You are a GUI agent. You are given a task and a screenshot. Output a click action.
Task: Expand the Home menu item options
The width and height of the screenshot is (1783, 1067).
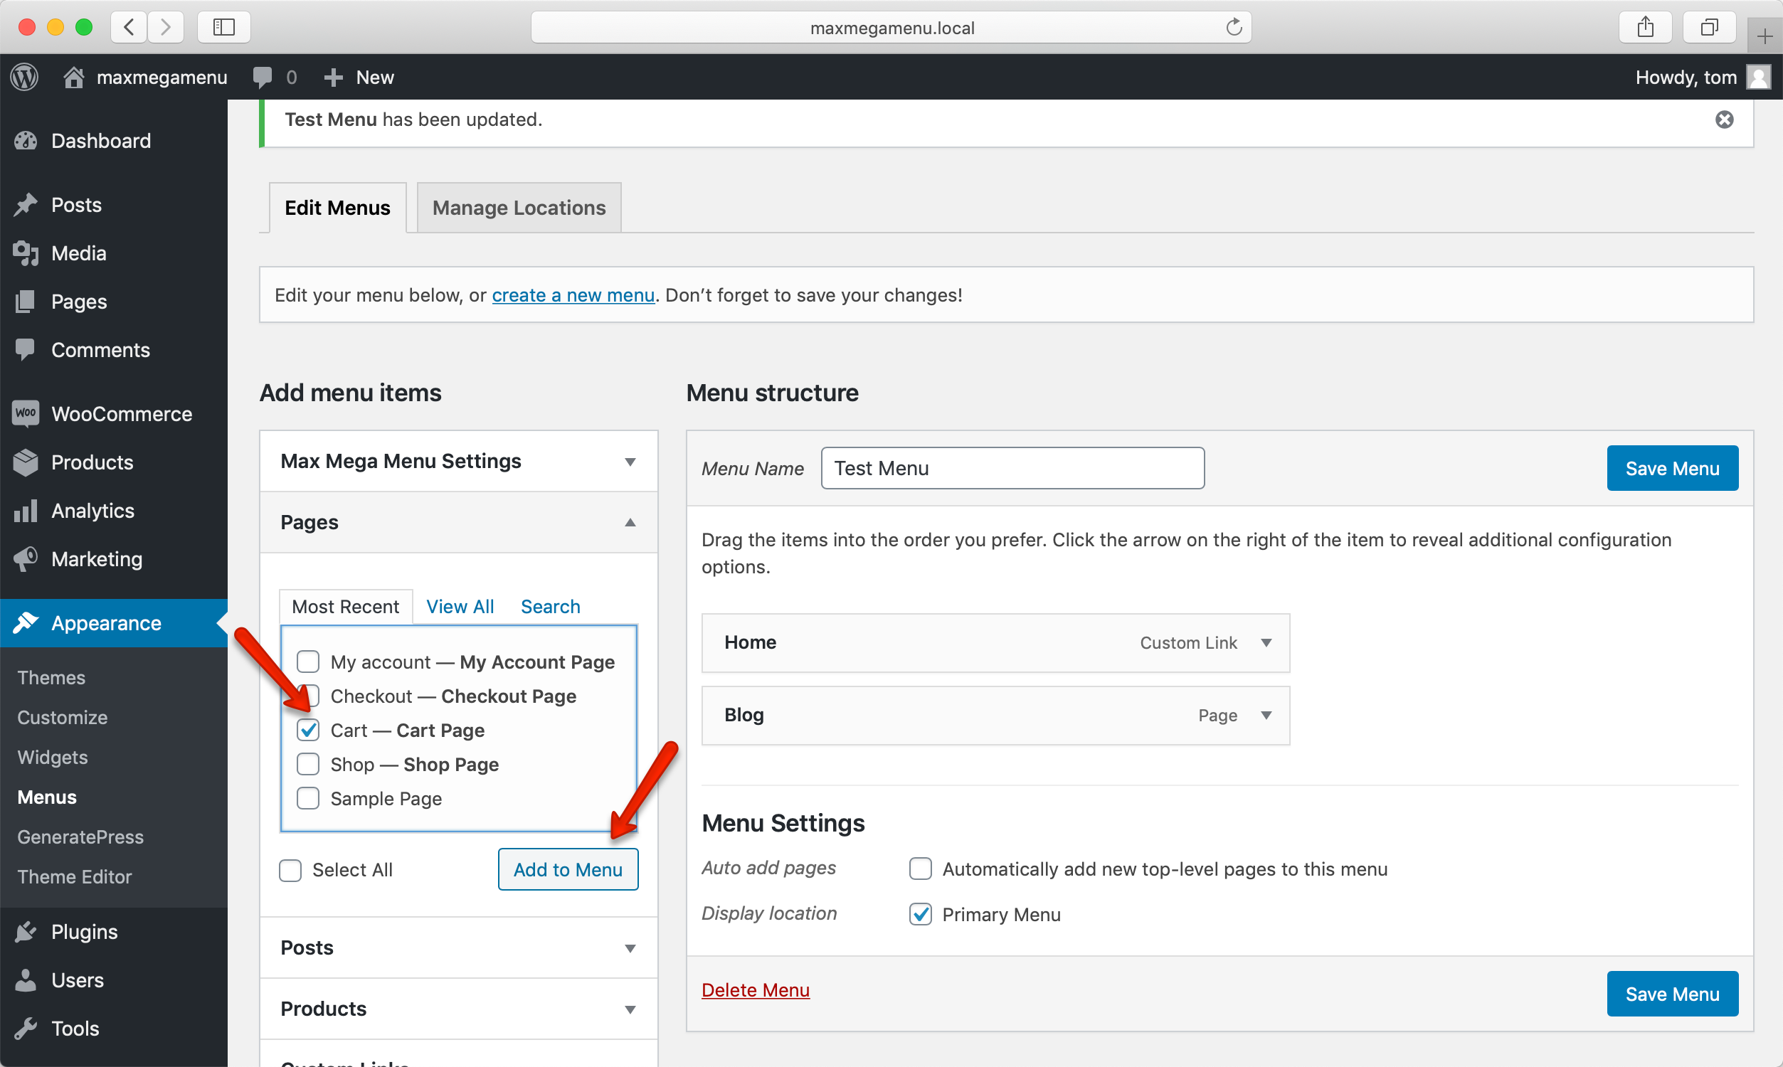pos(1266,643)
